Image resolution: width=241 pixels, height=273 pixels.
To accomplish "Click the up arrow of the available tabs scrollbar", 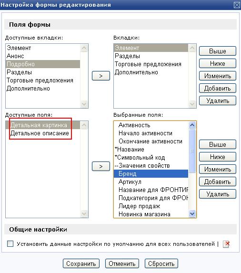I will click(84, 48).
